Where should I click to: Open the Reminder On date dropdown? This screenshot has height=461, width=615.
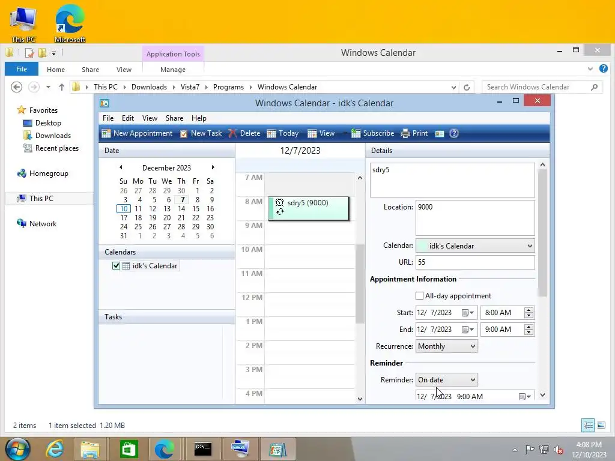[x=446, y=379]
